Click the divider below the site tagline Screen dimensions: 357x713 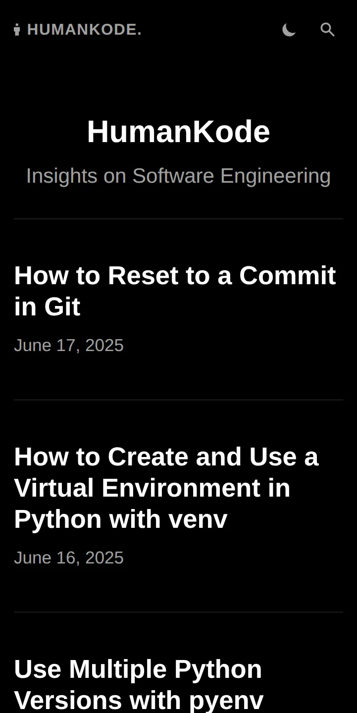[x=178, y=219]
